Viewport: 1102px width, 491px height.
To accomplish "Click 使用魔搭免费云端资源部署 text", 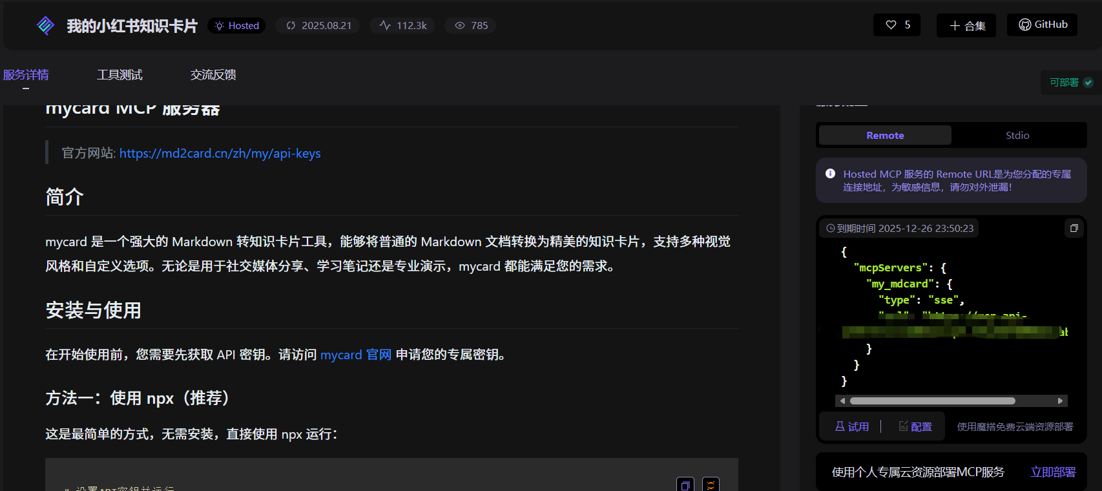I will pos(1015,426).
